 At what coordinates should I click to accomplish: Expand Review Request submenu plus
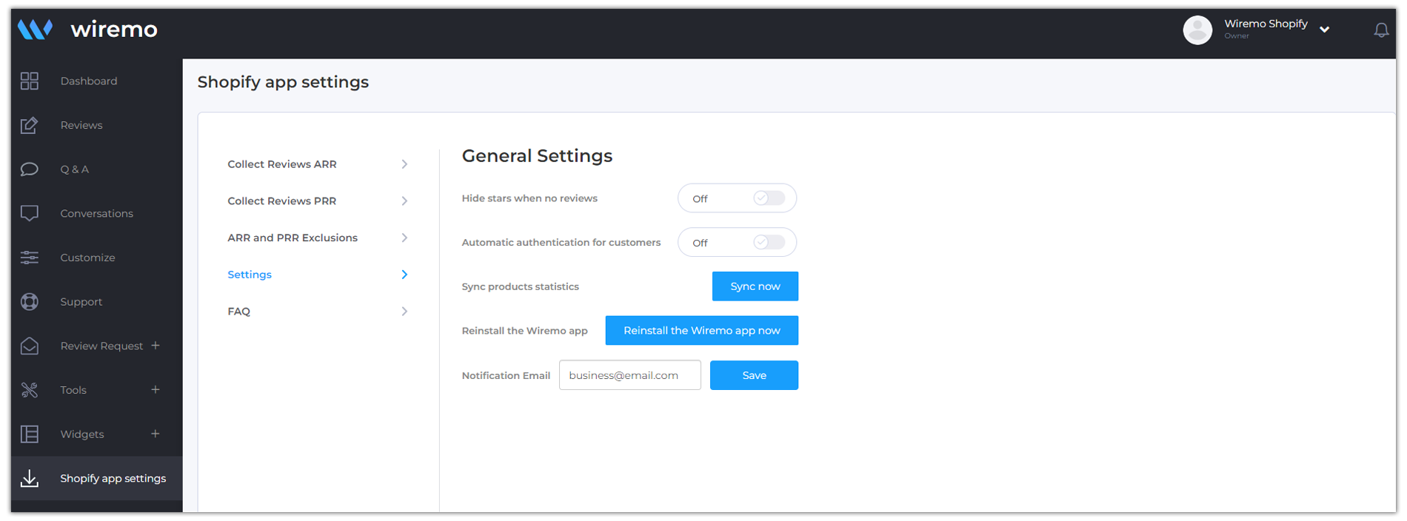(x=156, y=346)
